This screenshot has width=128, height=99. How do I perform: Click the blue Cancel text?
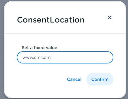coord(74,79)
